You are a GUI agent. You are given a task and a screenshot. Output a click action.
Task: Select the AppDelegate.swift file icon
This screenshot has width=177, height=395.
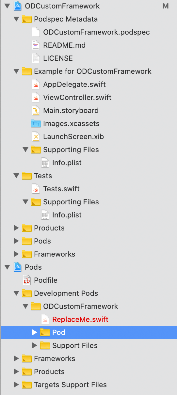(x=36, y=84)
